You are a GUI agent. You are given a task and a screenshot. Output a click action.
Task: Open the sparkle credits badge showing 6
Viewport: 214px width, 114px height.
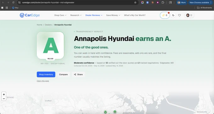165,15
